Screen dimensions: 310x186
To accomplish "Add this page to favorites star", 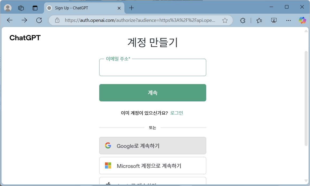I will (225, 20).
